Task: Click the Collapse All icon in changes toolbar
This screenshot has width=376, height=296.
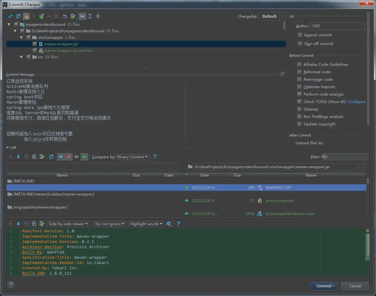Action: 98,16
